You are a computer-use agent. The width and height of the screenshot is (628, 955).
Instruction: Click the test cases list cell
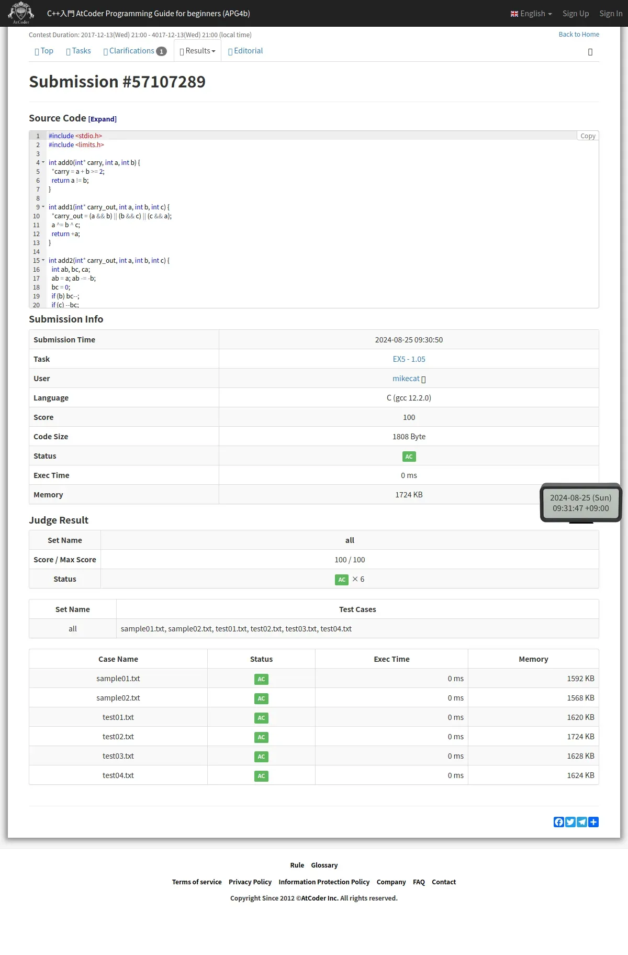click(357, 629)
